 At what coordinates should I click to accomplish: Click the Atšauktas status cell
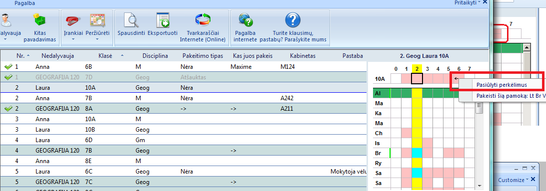pos(193,77)
